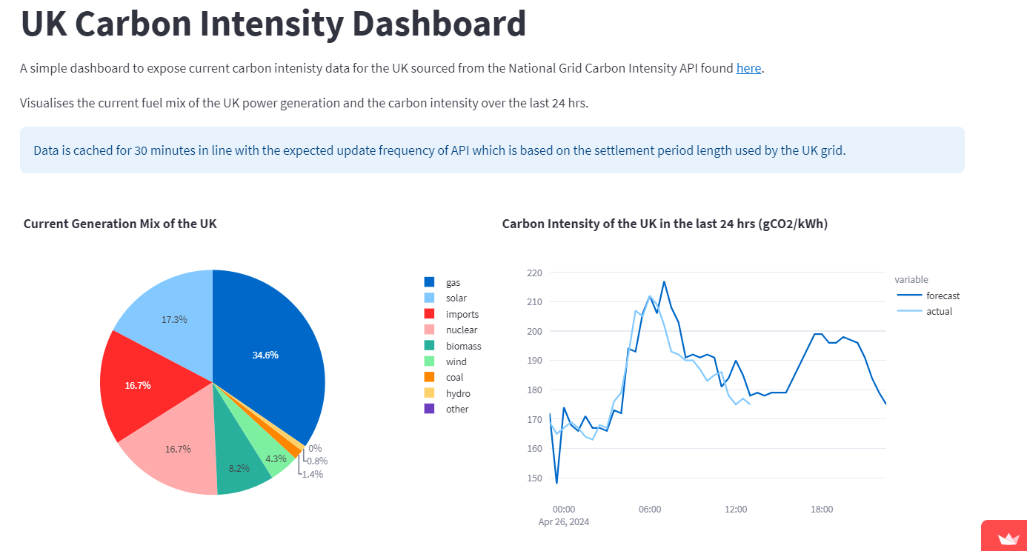Image resolution: width=1027 pixels, height=551 pixels.
Task: Open the National Grid API 'here' link
Action: [748, 68]
